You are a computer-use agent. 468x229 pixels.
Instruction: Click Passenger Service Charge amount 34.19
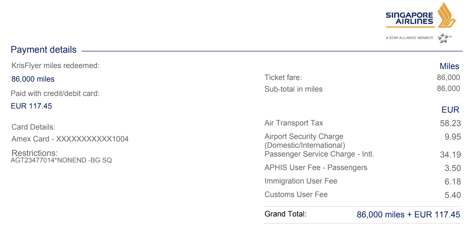[x=450, y=155]
